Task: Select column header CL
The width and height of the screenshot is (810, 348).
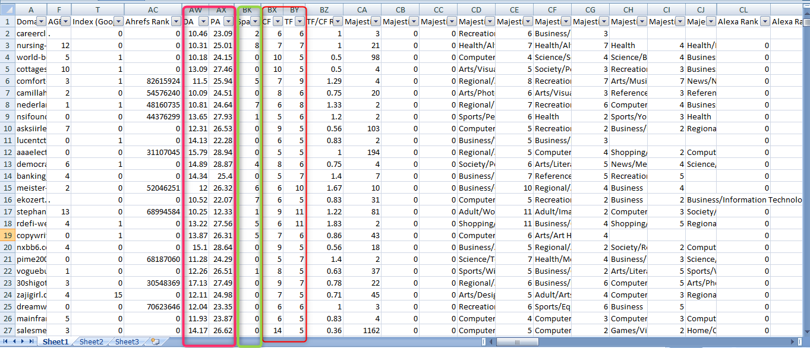Action: [x=743, y=10]
